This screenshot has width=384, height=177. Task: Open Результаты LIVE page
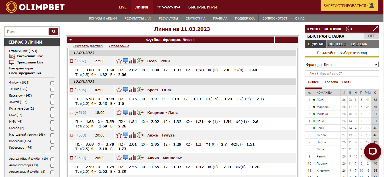(x=138, y=18)
